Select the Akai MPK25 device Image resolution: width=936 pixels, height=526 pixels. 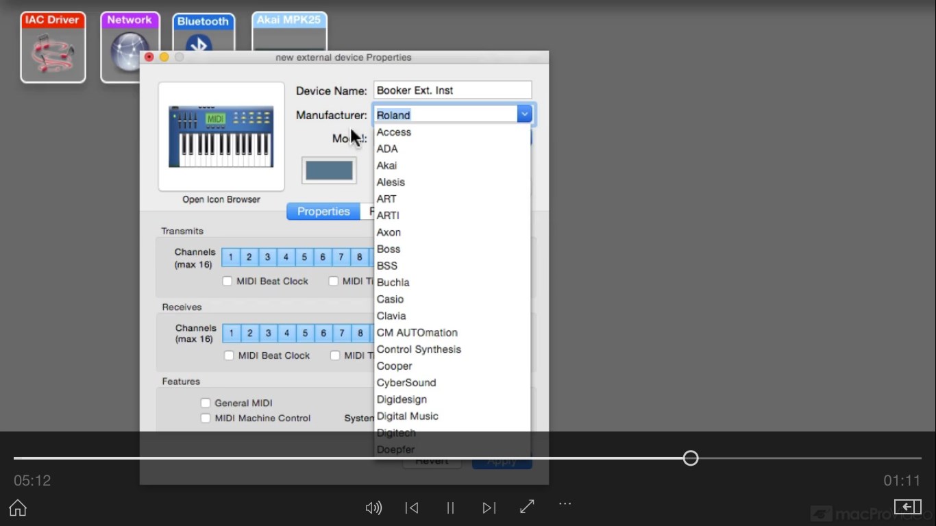pyautogui.click(x=289, y=31)
